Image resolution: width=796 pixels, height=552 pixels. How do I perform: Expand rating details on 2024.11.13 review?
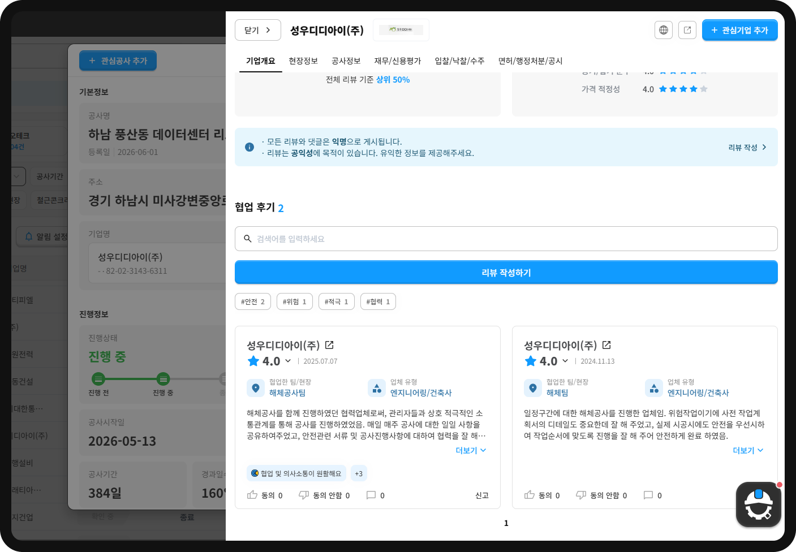click(x=565, y=361)
